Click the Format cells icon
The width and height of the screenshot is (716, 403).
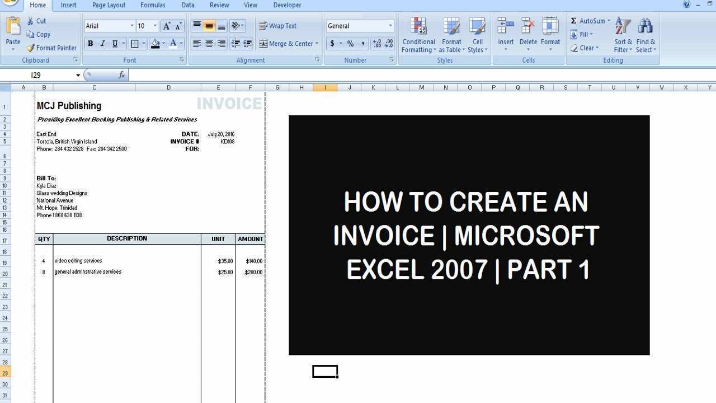550,27
